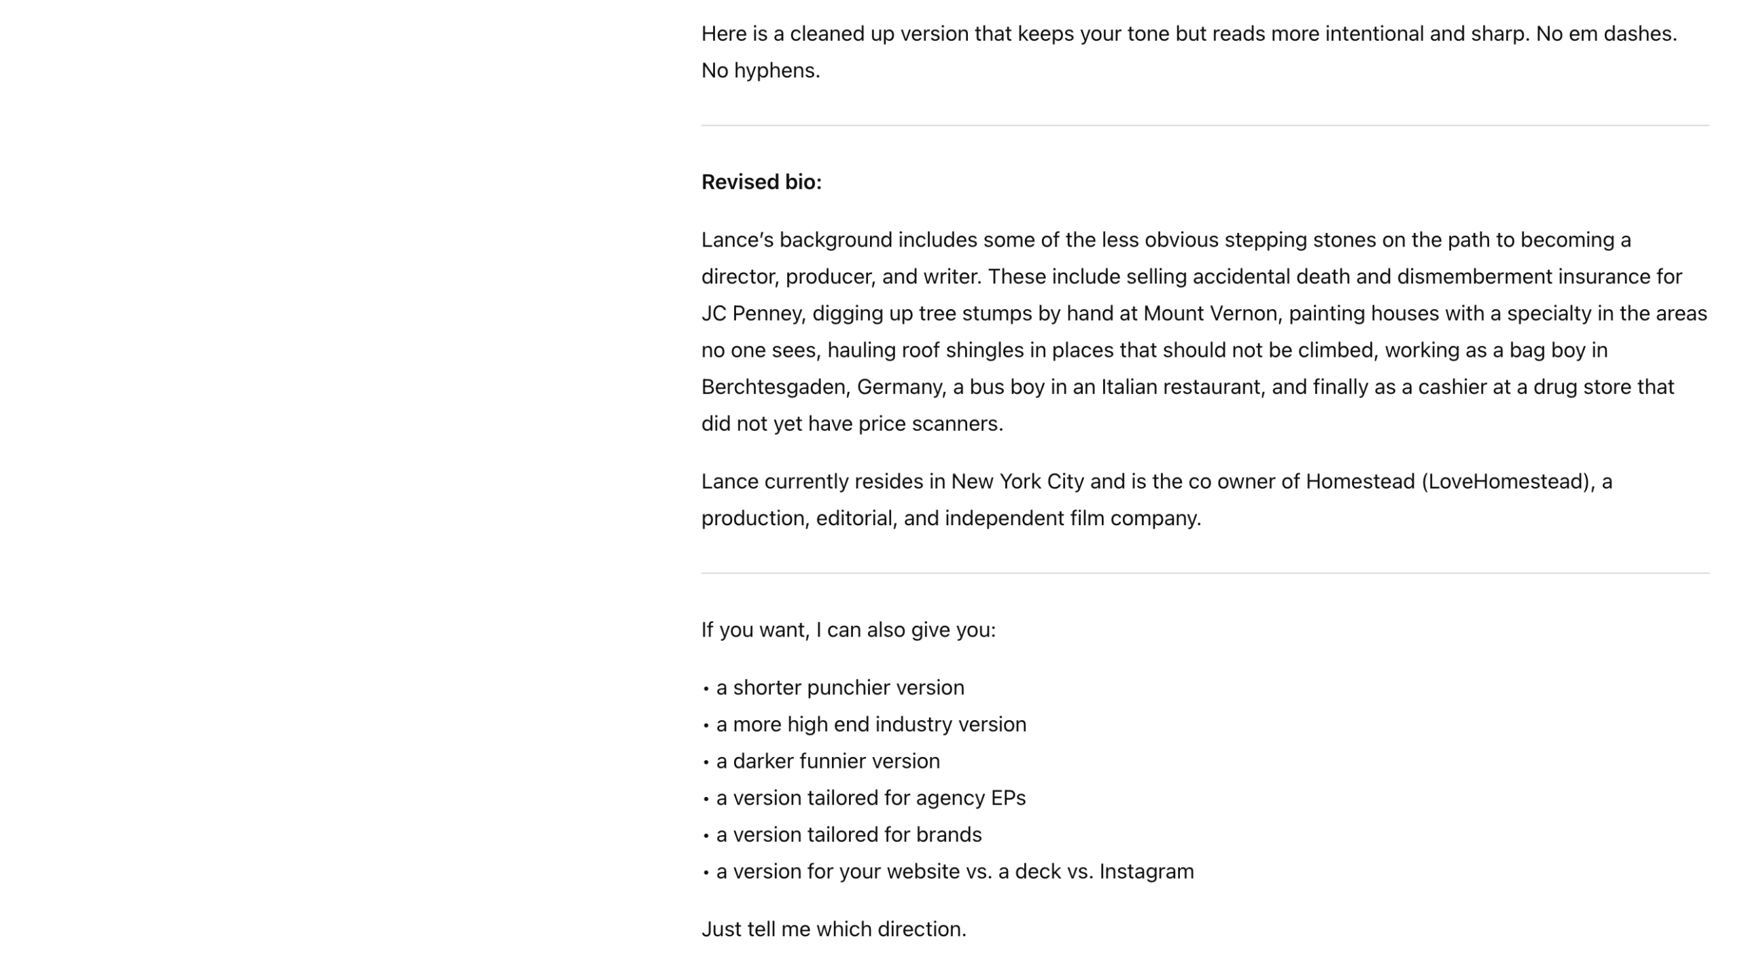Click the words "JC Penney" in the bio
This screenshot has height=973, width=1740.
752,313
